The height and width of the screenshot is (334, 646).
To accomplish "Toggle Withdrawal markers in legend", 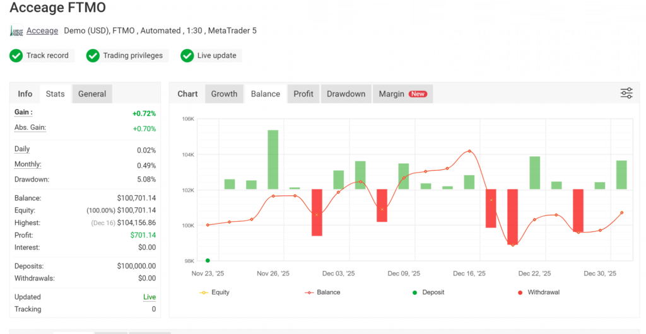I will tap(538, 292).
